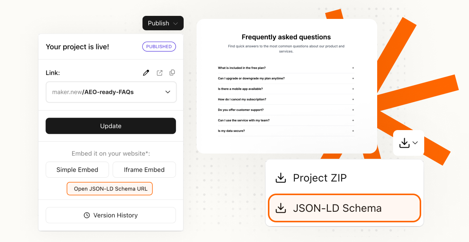Click the Project ZIP download icon

(281, 178)
